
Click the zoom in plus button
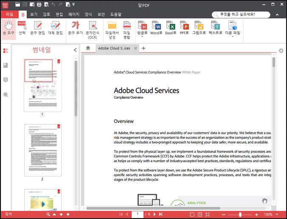(x=256, y=214)
